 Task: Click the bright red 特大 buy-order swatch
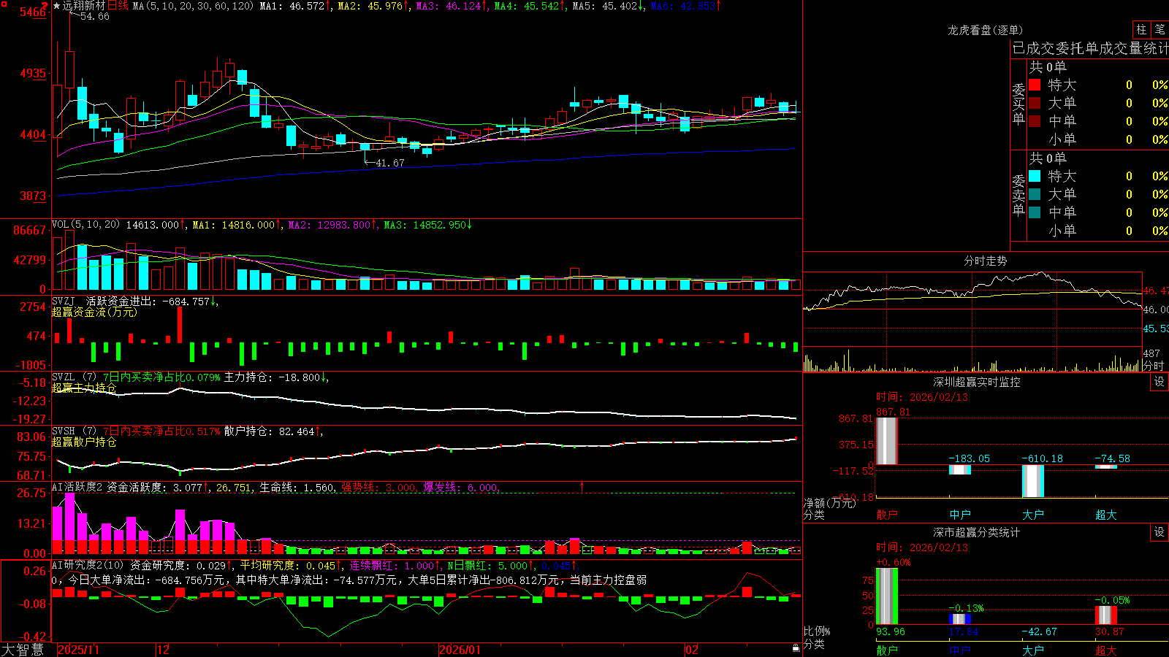click(x=1035, y=85)
